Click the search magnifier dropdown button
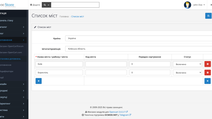 pyautogui.click(x=46, y=5)
